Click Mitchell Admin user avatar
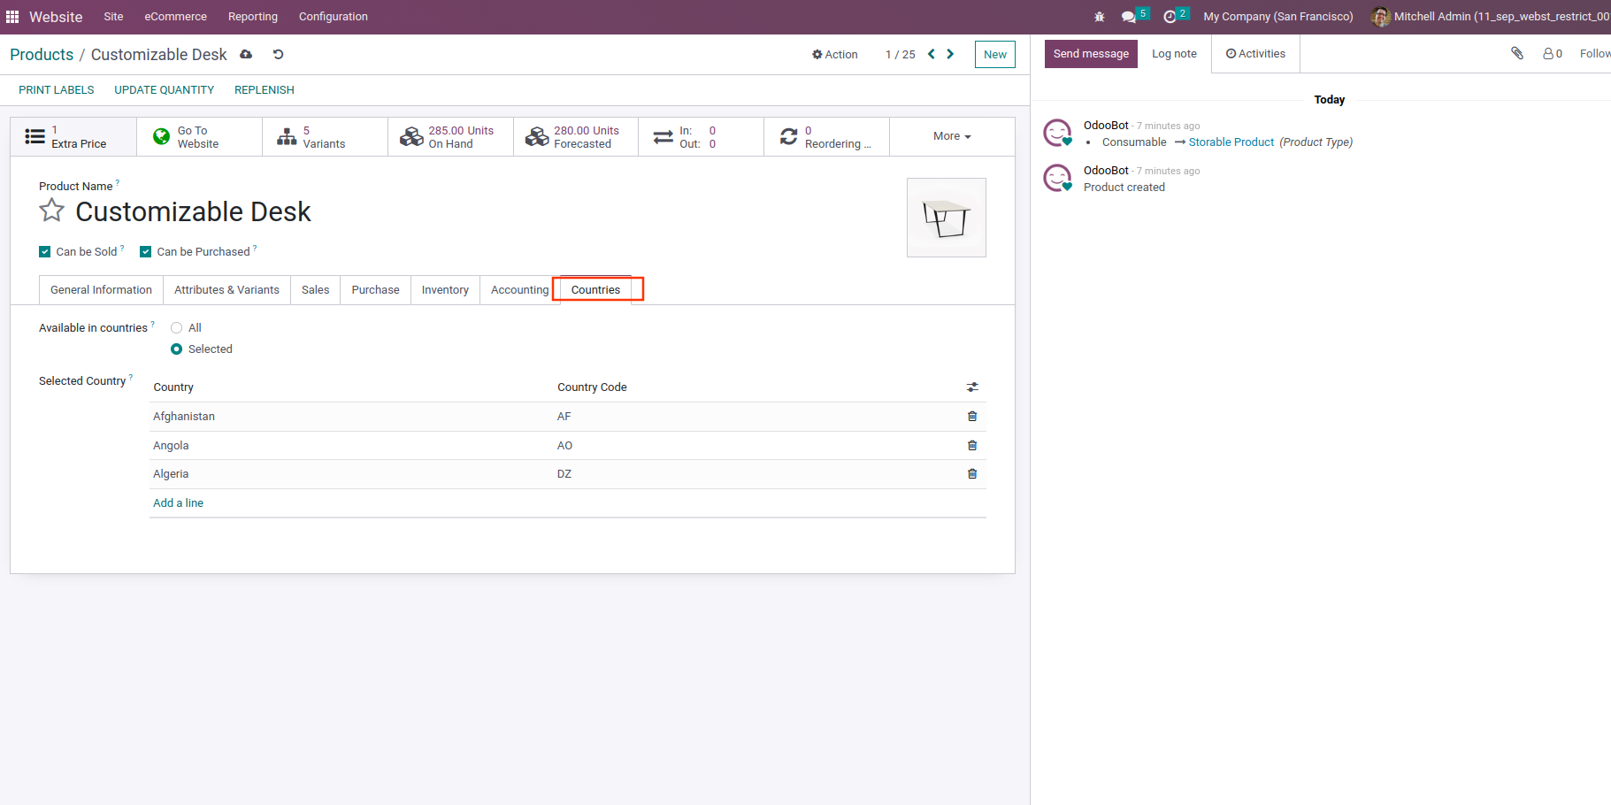The height and width of the screenshot is (805, 1611). (x=1380, y=17)
